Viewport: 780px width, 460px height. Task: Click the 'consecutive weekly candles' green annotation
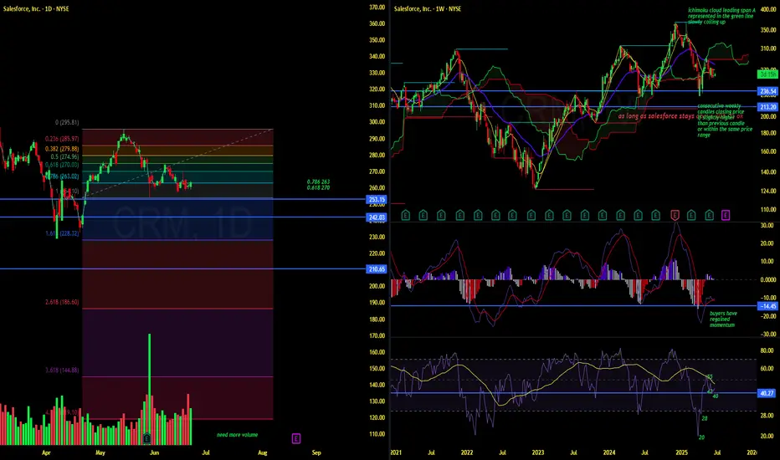coord(725,120)
